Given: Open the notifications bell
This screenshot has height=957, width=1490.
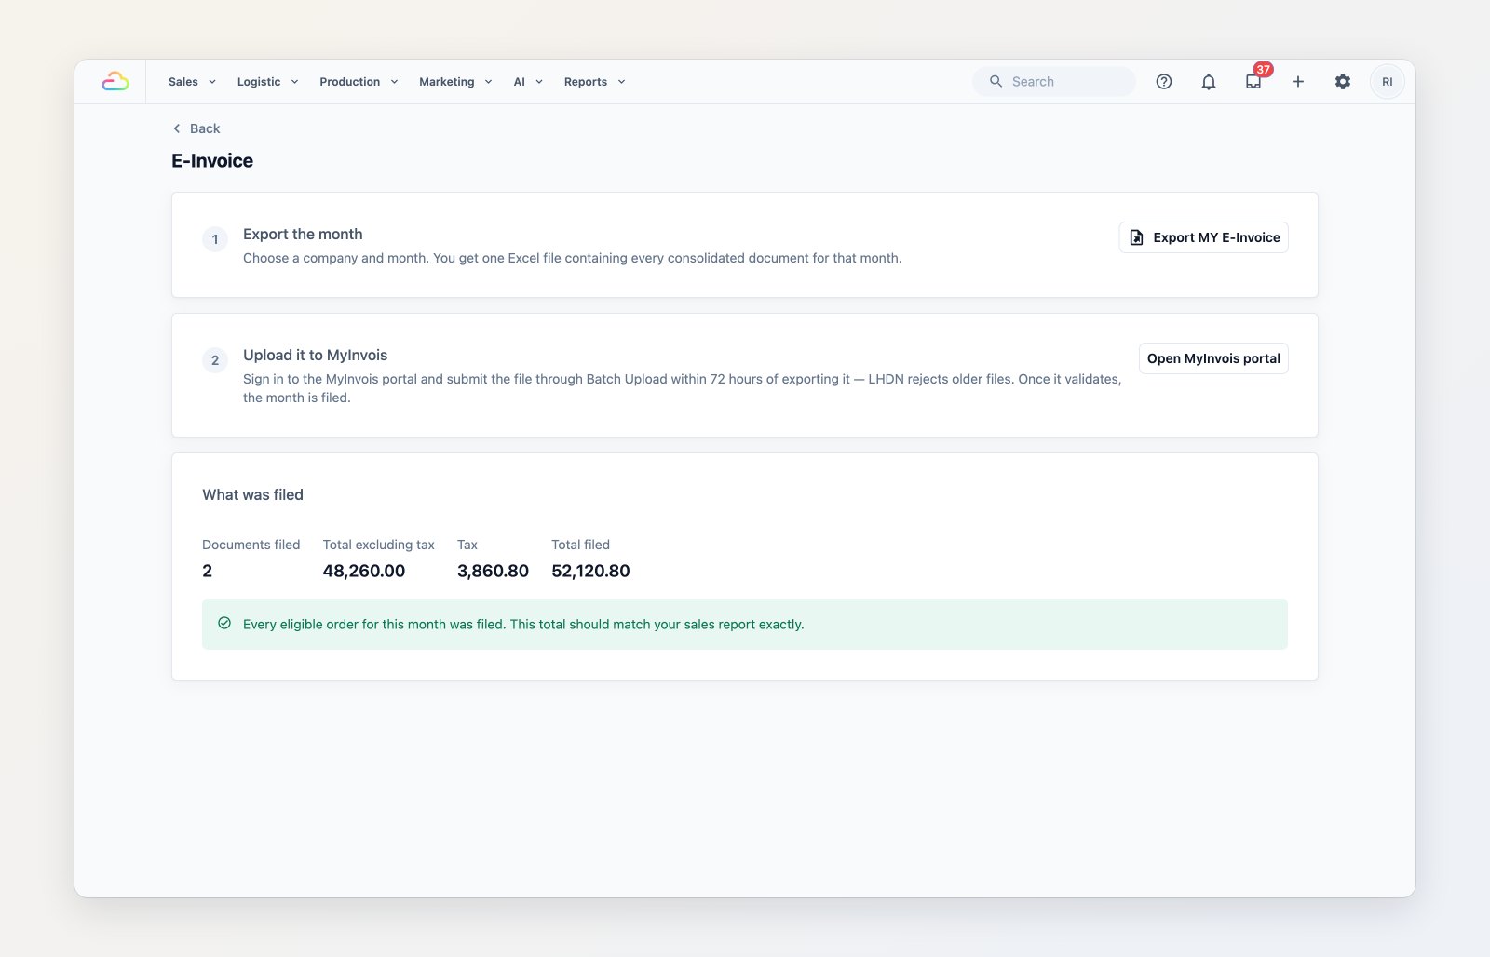Looking at the screenshot, I should 1209,82.
